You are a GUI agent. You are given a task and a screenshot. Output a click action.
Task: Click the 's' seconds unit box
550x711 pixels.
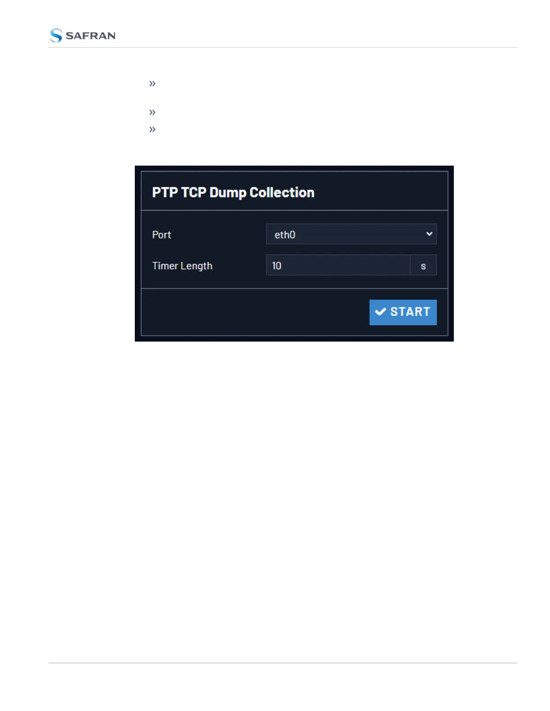pos(423,265)
